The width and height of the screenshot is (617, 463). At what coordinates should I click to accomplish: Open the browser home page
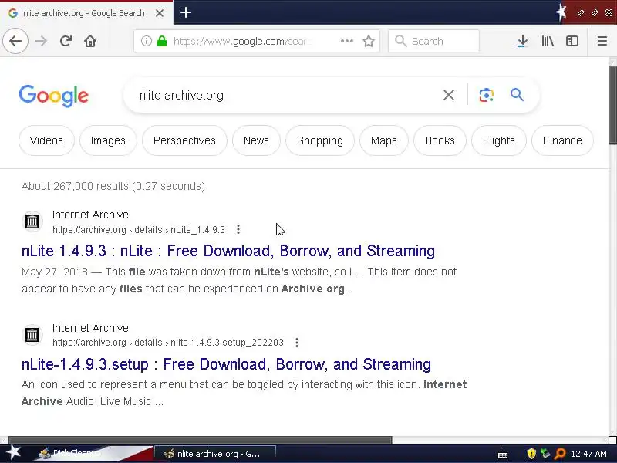pyautogui.click(x=90, y=41)
